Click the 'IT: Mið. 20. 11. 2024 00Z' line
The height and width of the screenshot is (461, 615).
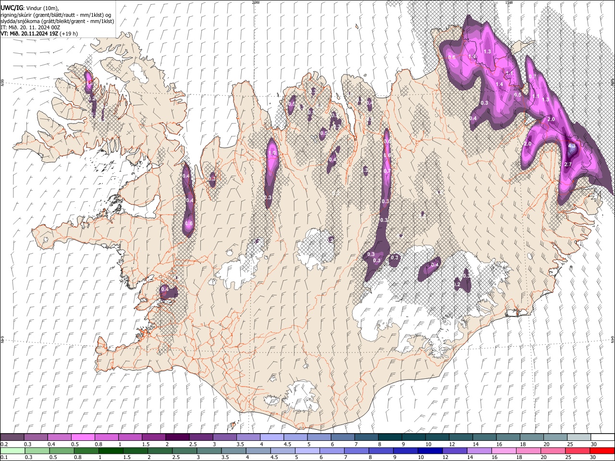(x=30, y=27)
